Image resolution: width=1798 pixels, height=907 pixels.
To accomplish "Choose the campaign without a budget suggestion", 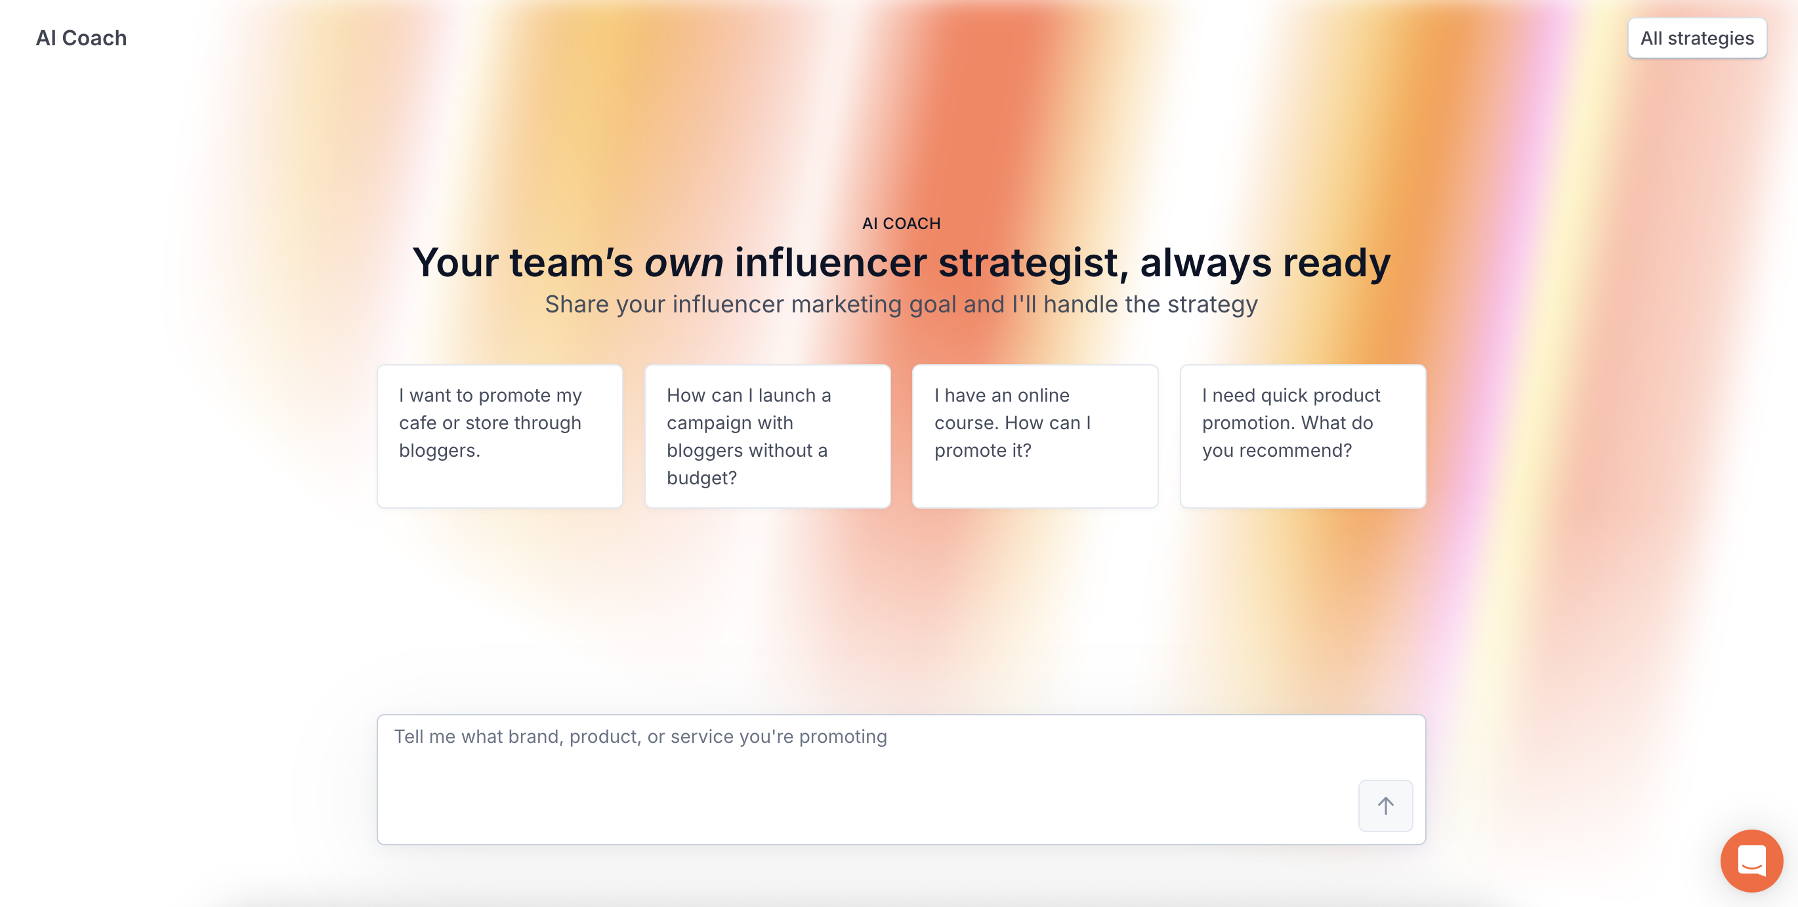I will tap(767, 436).
